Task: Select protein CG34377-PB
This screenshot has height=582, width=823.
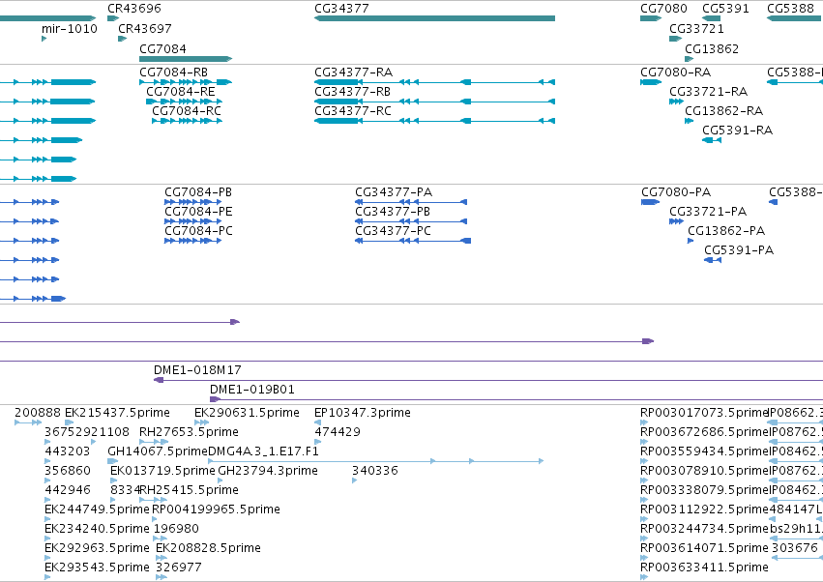Action: point(411,221)
